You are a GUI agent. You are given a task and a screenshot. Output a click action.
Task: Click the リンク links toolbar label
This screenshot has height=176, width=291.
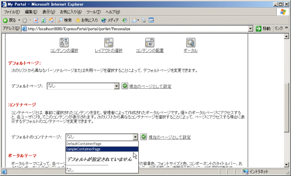(x=278, y=28)
